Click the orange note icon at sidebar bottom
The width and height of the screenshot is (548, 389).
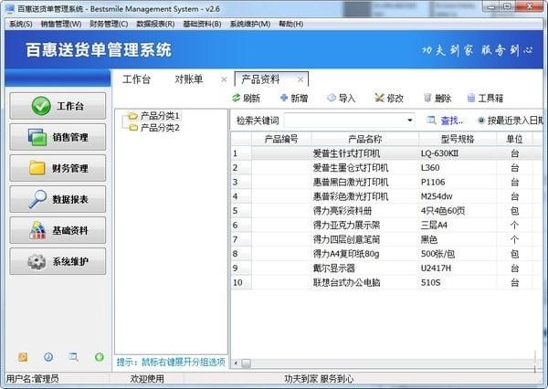(23, 357)
